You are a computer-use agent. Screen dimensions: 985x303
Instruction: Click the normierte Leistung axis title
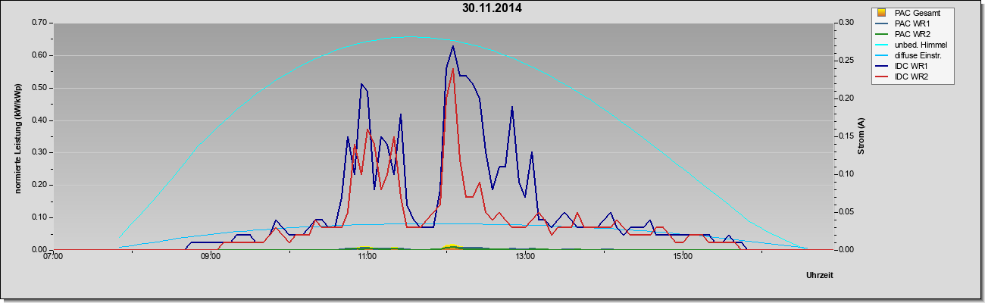pyautogui.click(x=18, y=136)
